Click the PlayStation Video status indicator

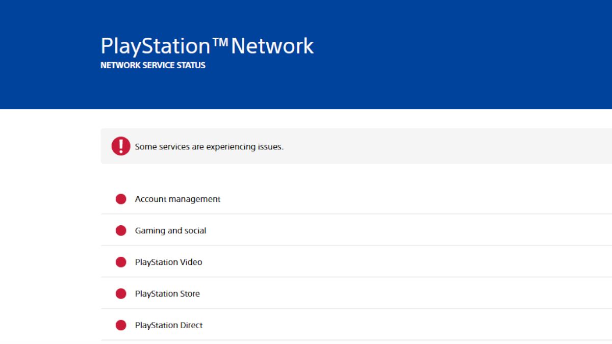[120, 262]
